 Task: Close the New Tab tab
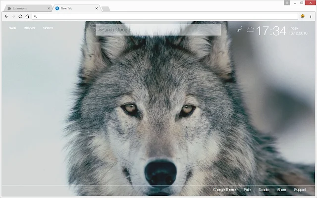[x=97, y=8]
